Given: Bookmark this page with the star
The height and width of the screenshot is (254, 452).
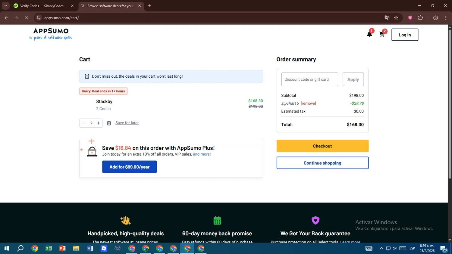Looking at the screenshot, I should pos(396,18).
